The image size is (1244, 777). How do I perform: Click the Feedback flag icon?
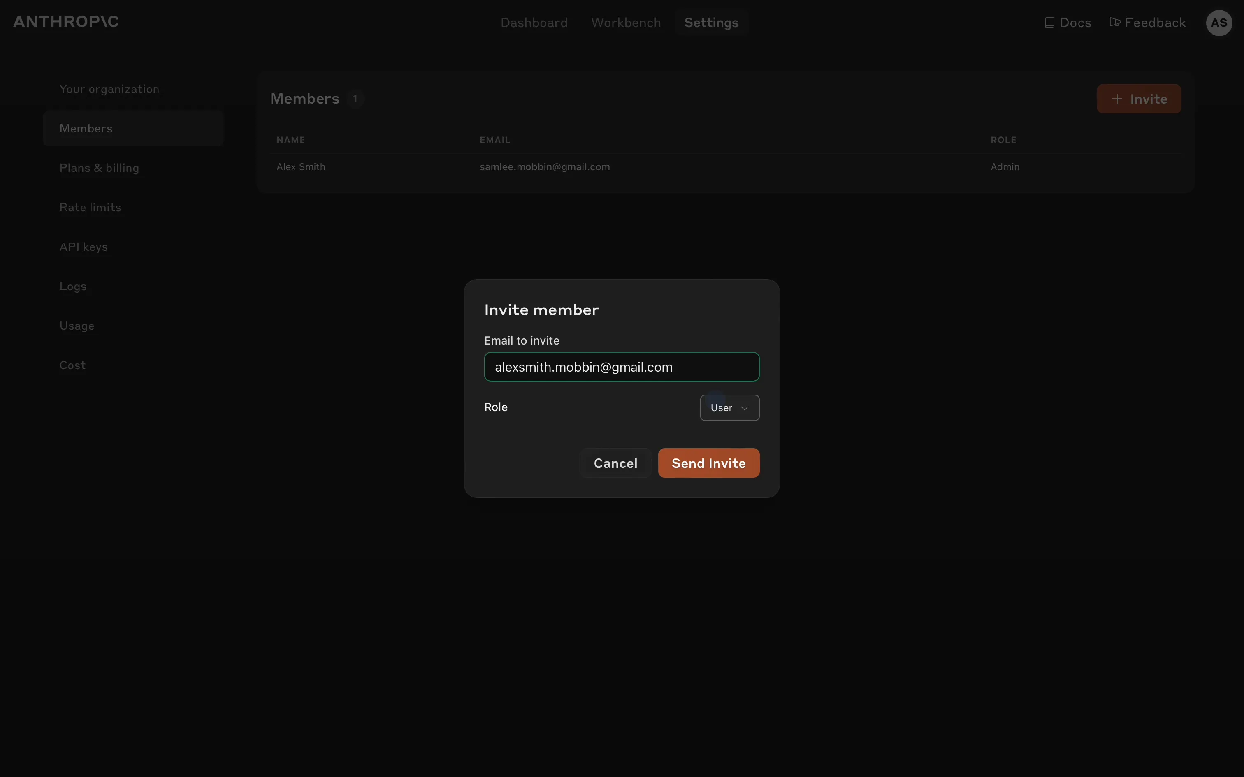coord(1114,22)
